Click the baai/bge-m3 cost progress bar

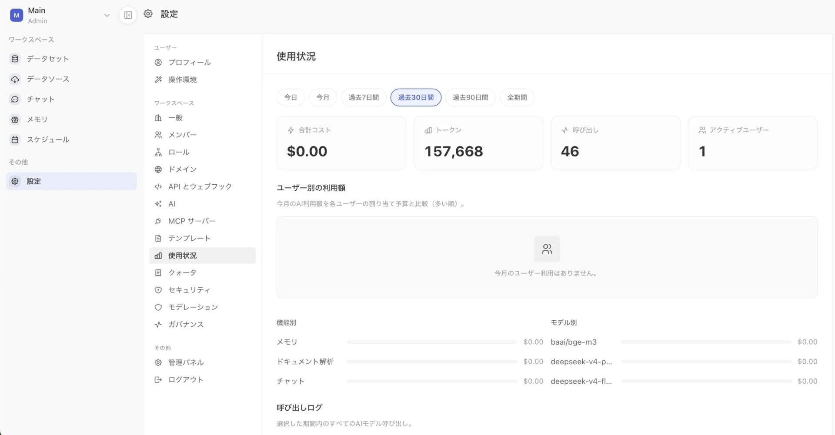click(706, 342)
